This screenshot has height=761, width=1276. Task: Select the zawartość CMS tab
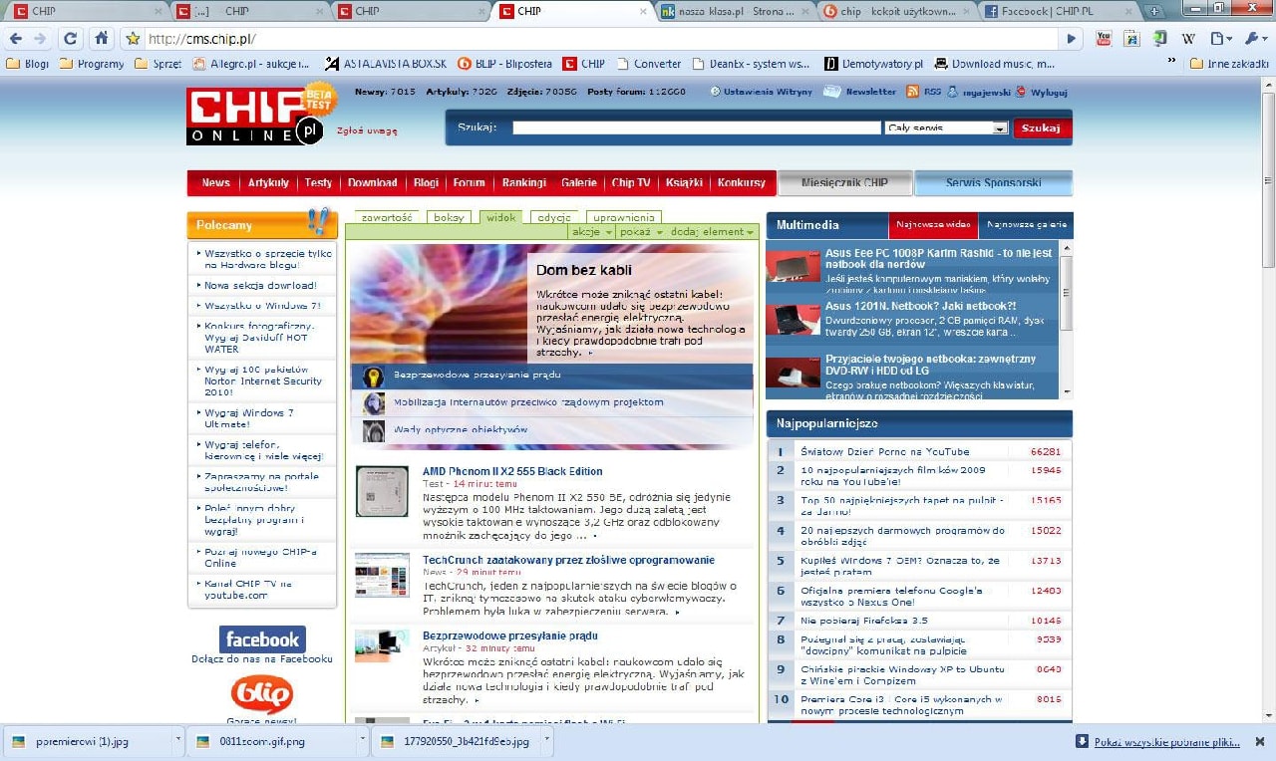point(387,217)
